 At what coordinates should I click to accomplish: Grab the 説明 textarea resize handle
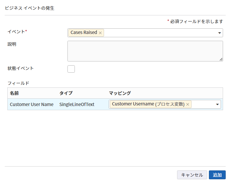(221, 59)
